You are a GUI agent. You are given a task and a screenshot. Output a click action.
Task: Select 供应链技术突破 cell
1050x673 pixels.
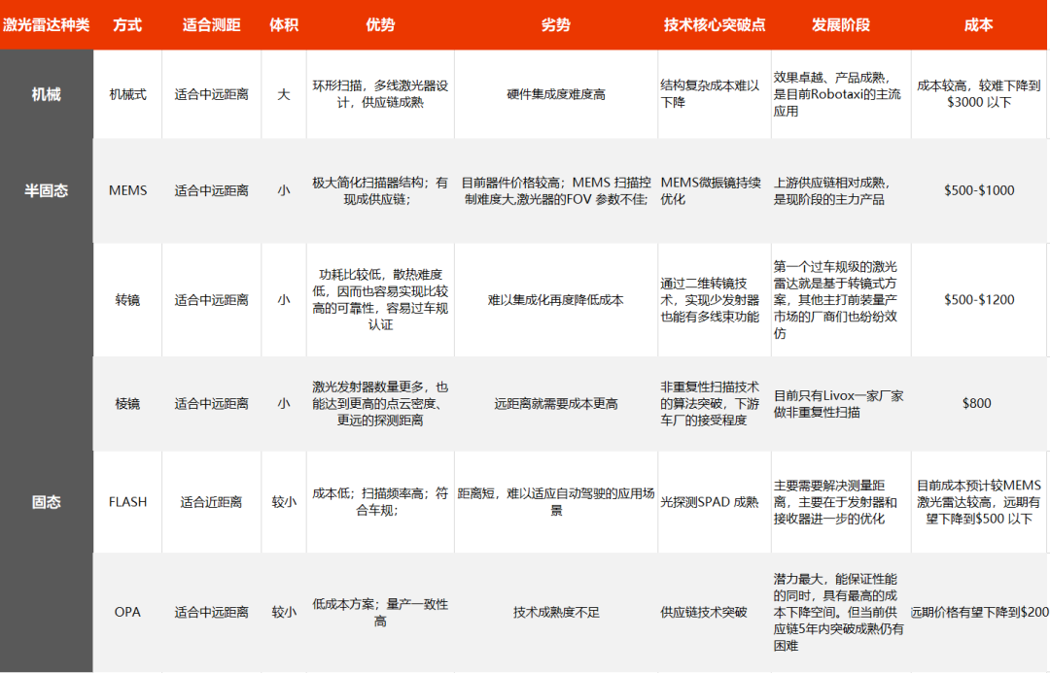pyautogui.click(x=715, y=612)
